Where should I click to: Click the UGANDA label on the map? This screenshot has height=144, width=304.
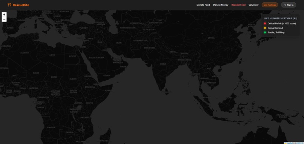coord(78,103)
